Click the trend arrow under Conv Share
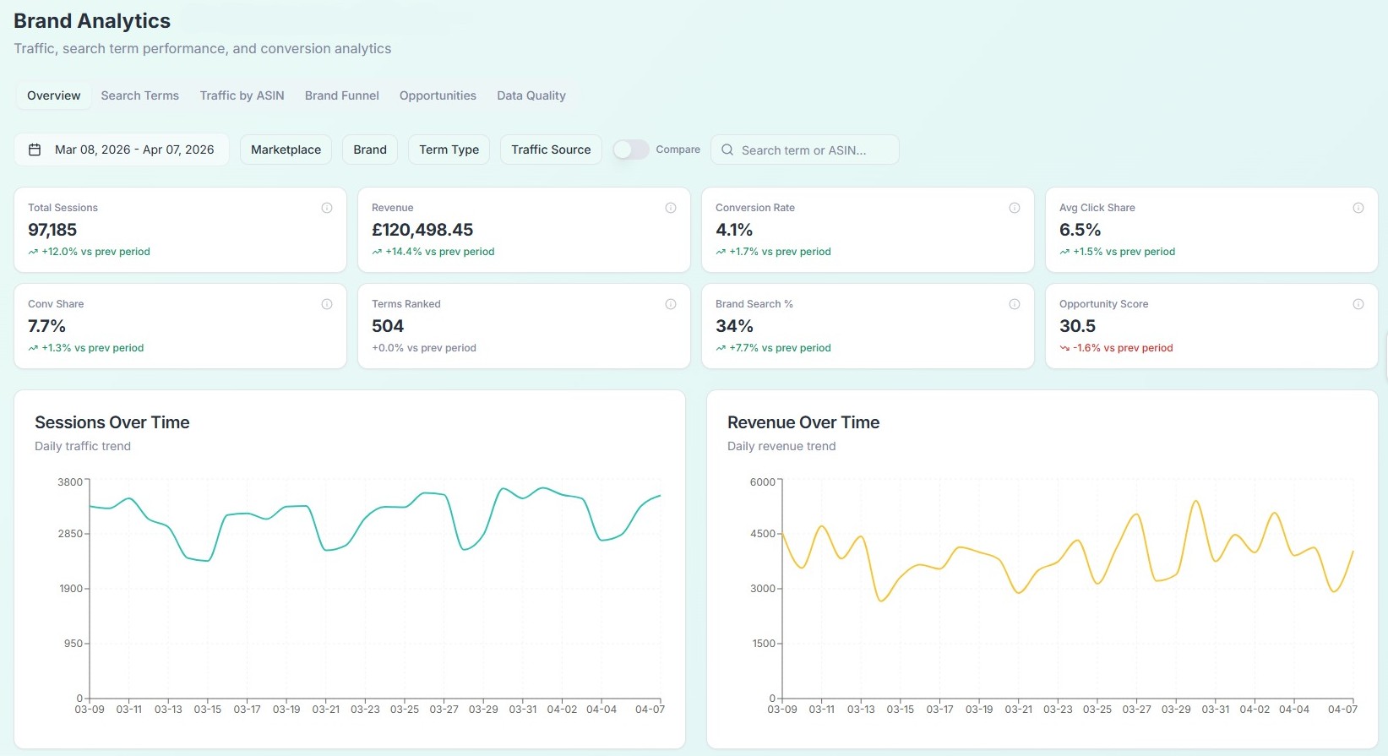Viewport: 1388px width, 756px height. [33, 348]
